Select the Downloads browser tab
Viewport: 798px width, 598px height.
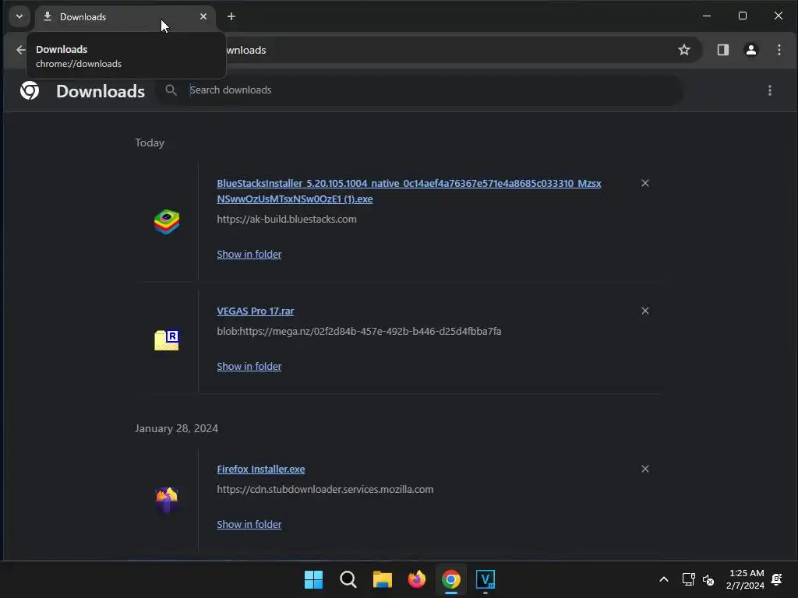pos(125,17)
